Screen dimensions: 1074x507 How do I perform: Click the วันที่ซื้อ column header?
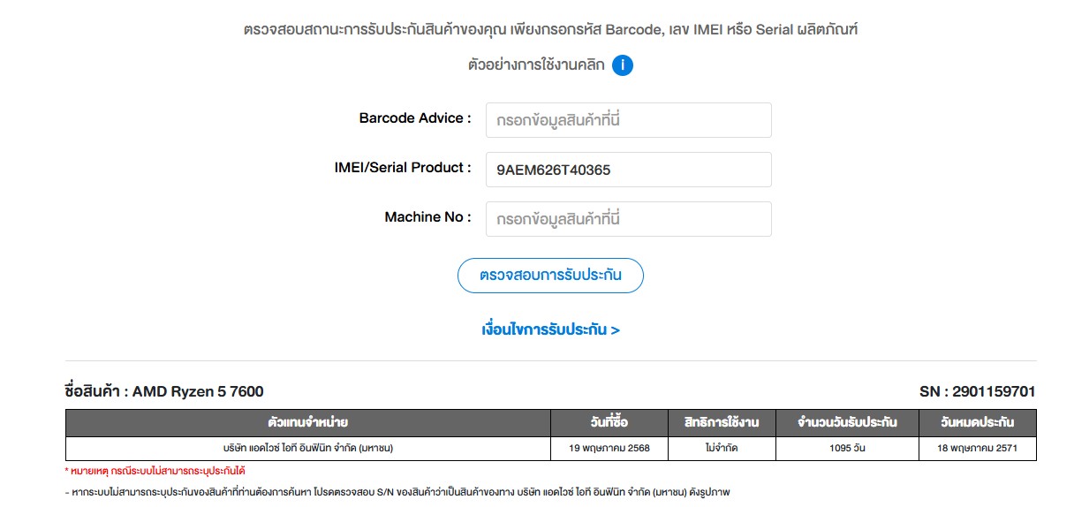[x=609, y=422]
